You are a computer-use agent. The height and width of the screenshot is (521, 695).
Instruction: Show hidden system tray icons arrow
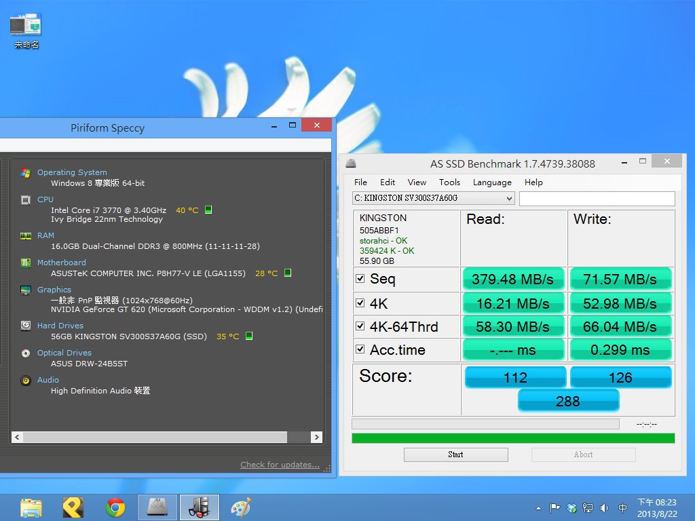538,508
